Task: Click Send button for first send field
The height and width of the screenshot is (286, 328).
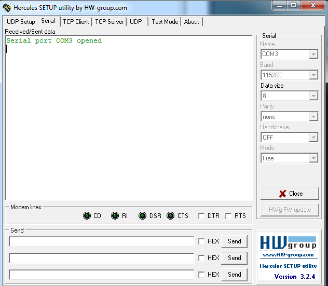Action: 234,241
